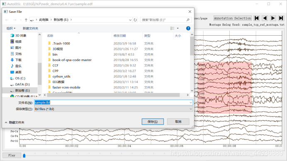Click horizontal scrollbar right arrow
Viewport: 287px width, 161px height.
tap(187, 95)
